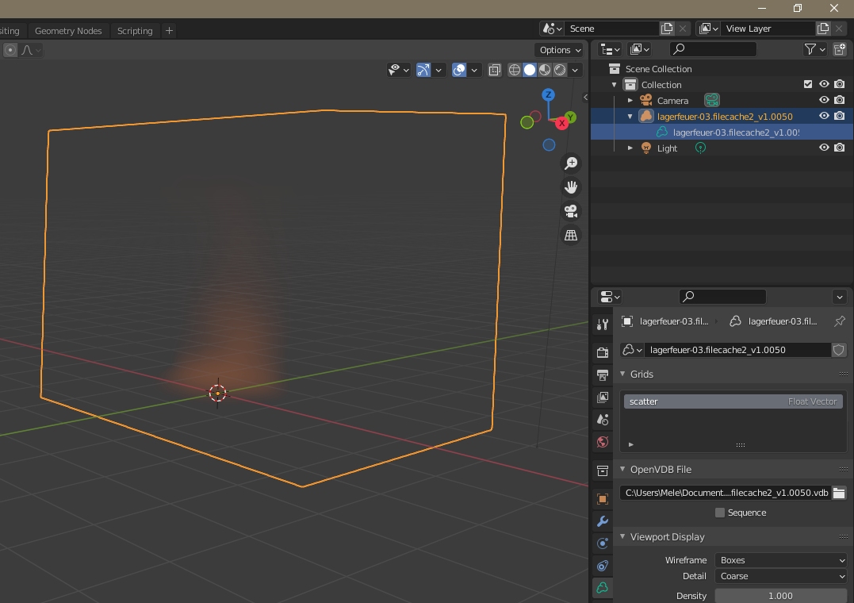Open the Options button menu

click(x=560, y=50)
